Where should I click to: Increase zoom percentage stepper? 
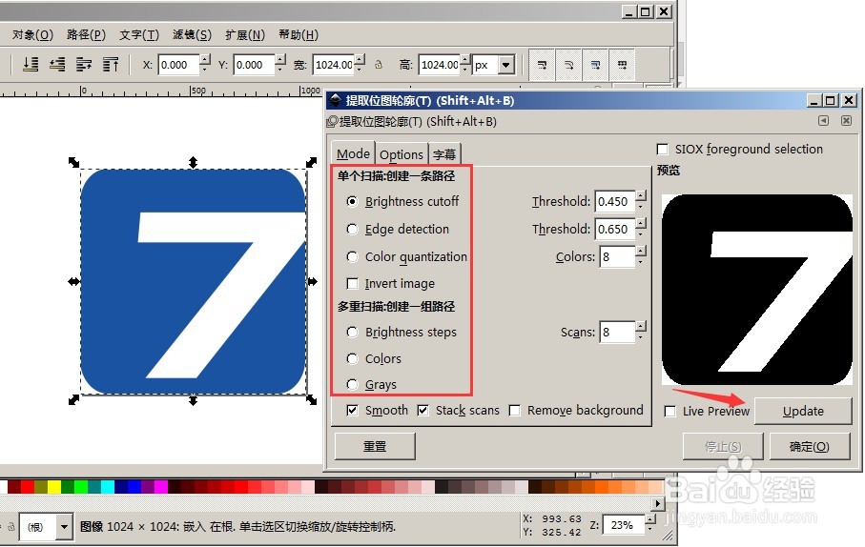point(650,519)
